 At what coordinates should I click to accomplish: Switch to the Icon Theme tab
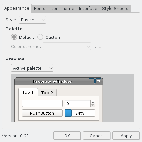point(62,8)
